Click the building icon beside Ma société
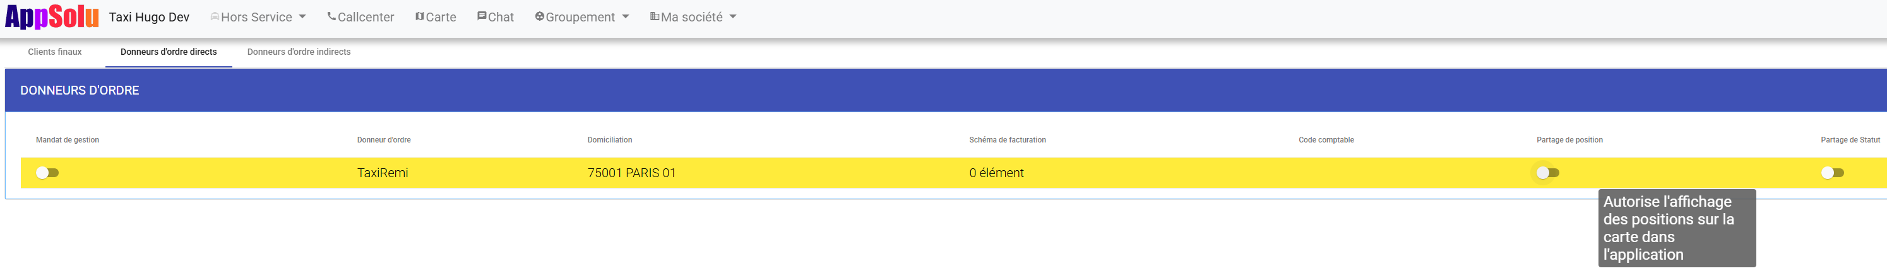Screen dimensions: 1887x278 coord(655,16)
